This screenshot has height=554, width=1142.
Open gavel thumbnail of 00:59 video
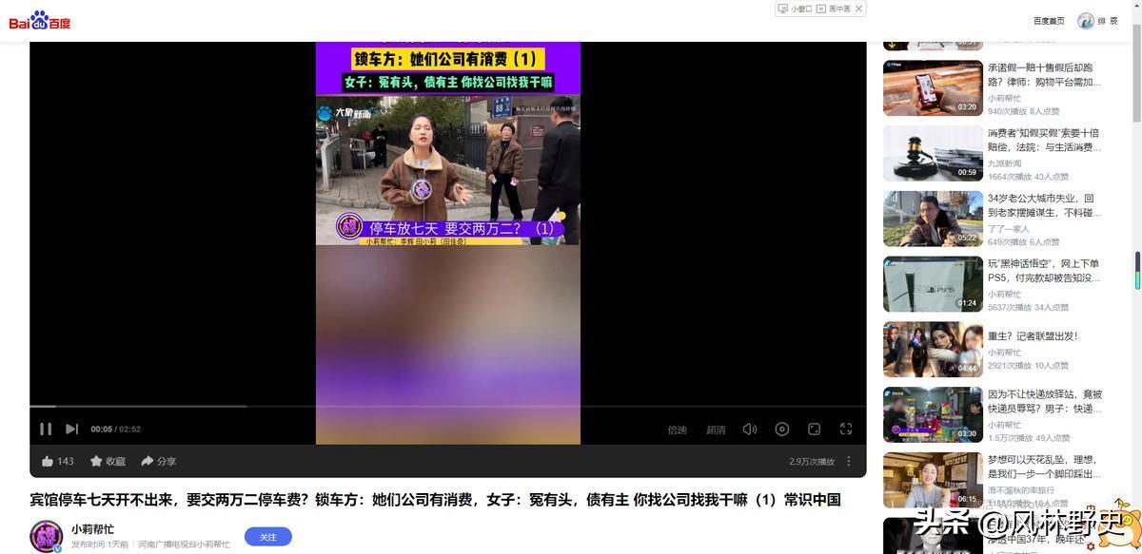click(x=933, y=154)
